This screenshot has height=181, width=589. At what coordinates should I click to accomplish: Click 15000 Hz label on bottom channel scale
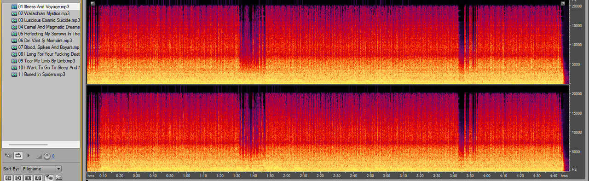tap(577, 113)
